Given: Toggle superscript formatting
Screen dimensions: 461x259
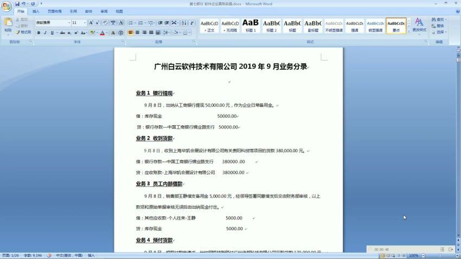Looking at the screenshot, I should click(x=76, y=33).
